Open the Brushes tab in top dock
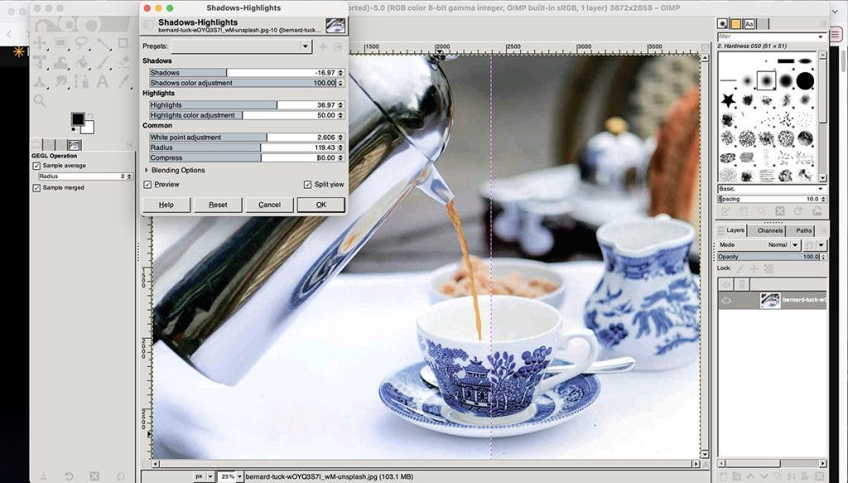 (722, 24)
